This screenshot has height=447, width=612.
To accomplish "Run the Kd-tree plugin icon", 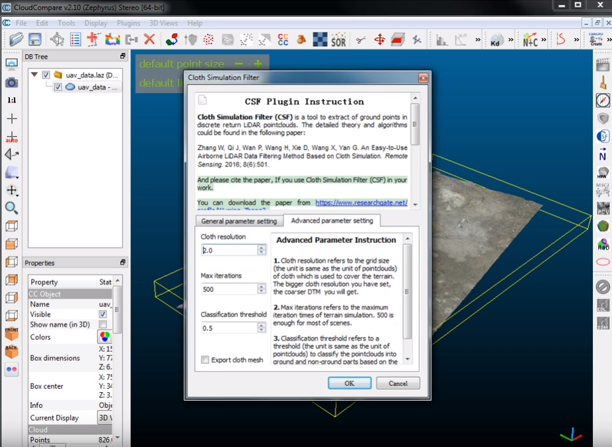I will click(496, 40).
